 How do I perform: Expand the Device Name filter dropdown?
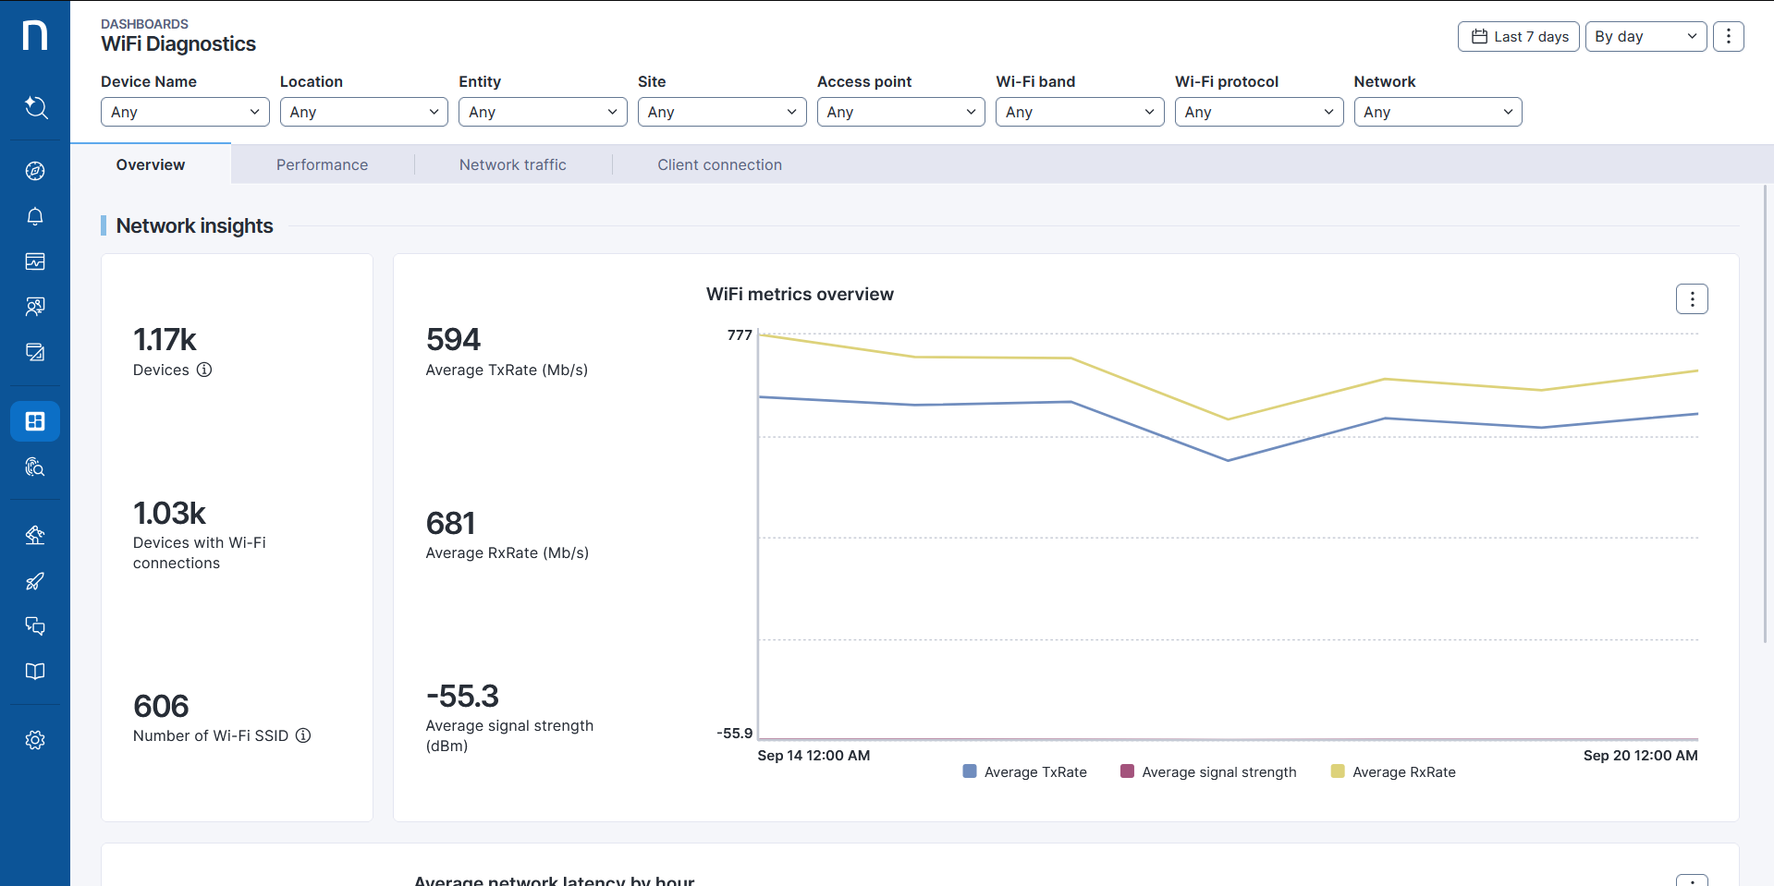tap(185, 112)
